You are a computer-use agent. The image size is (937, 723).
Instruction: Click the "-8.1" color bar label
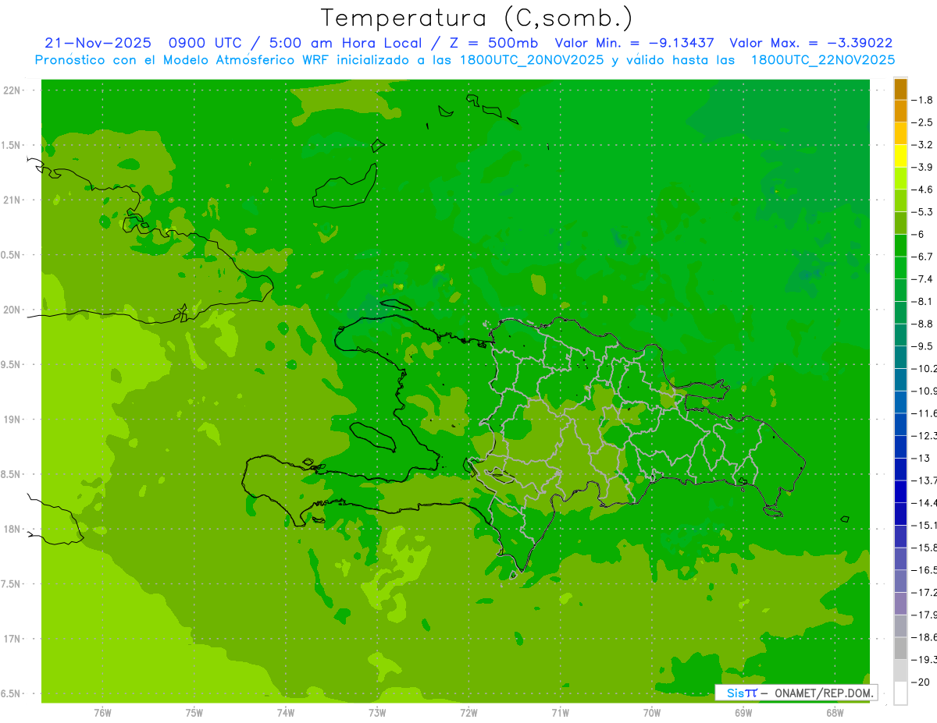click(x=922, y=301)
